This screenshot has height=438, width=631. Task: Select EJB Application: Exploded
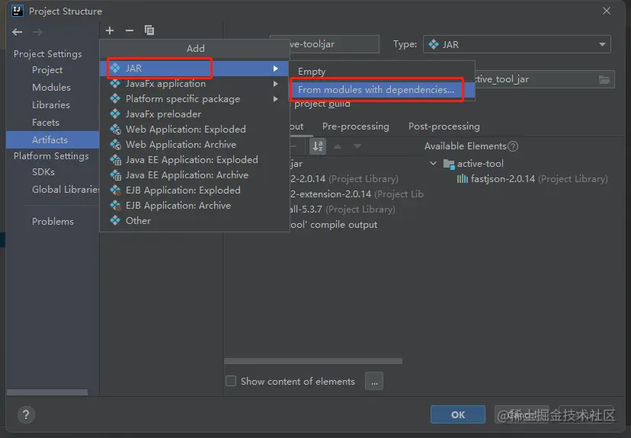pyautogui.click(x=194, y=190)
